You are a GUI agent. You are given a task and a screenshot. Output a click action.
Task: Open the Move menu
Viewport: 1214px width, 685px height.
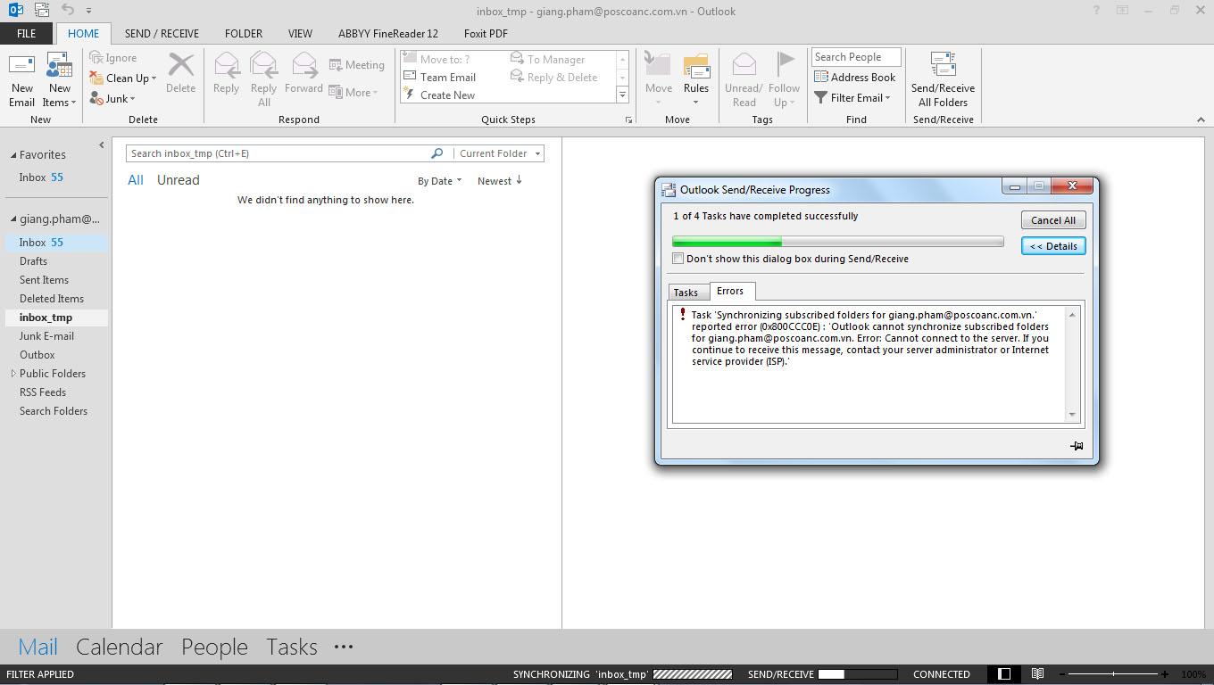659,79
